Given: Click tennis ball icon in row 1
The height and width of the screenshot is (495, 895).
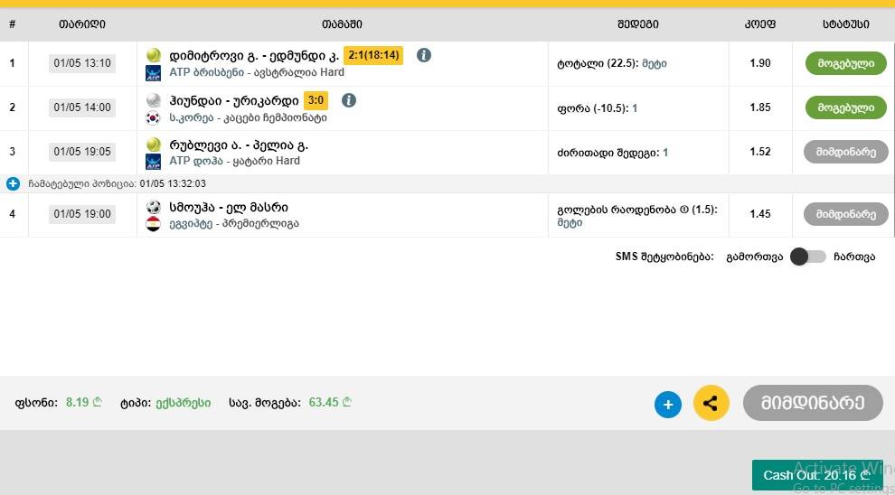Looking at the screenshot, I should pos(154,55).
